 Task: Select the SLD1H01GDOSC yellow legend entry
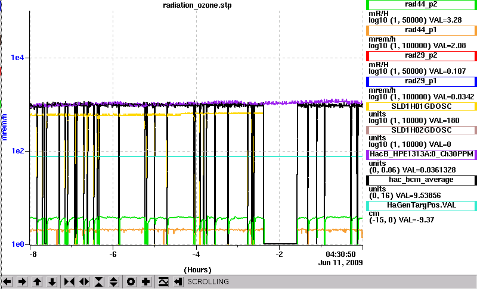[422, 106]
